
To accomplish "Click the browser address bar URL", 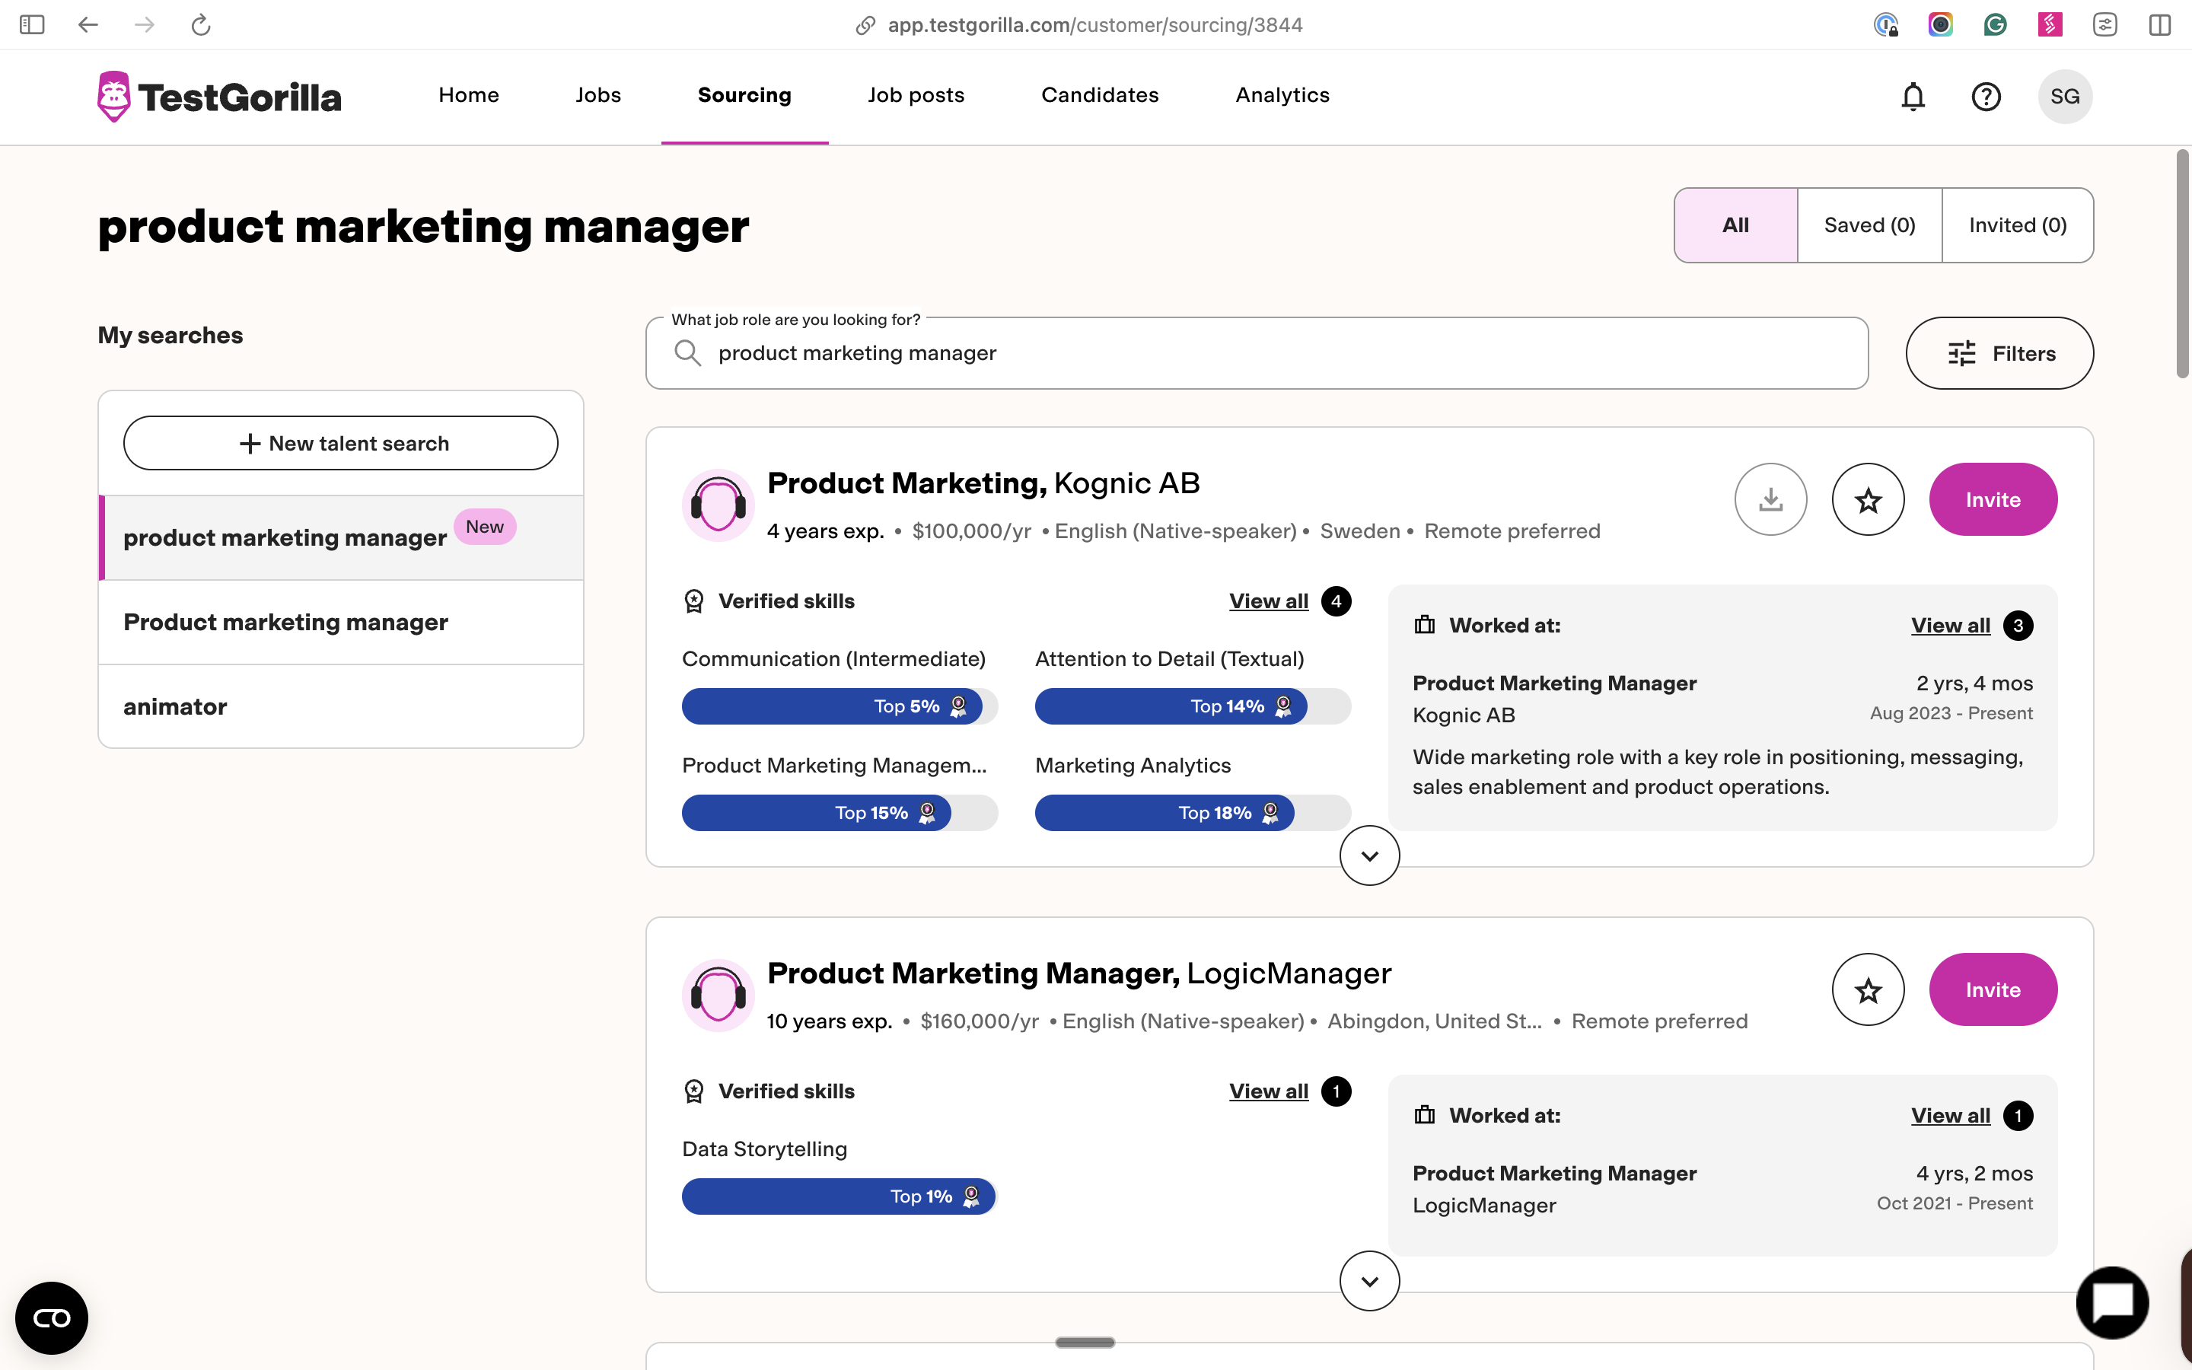I will click(1094, 25).
